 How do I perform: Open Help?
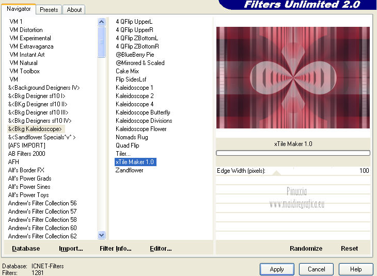click(x=356, y=269)
